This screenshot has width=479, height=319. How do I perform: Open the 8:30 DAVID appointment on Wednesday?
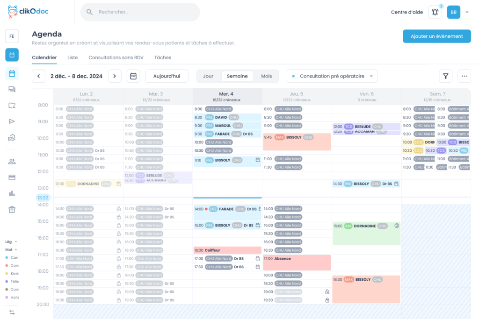[227, 117]
